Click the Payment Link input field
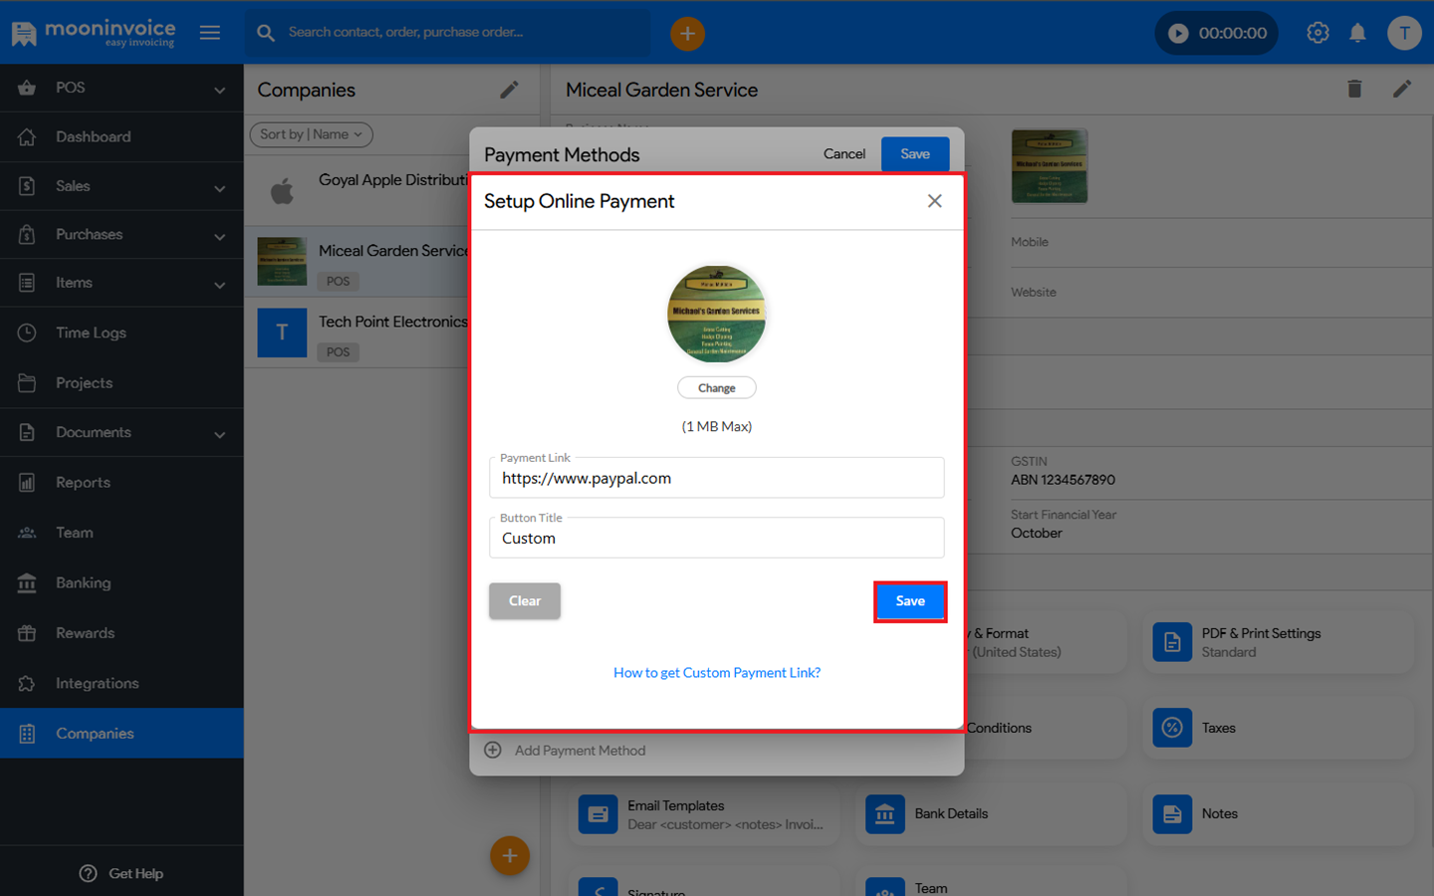This screenshot has height=896, width=1434. 717,479
